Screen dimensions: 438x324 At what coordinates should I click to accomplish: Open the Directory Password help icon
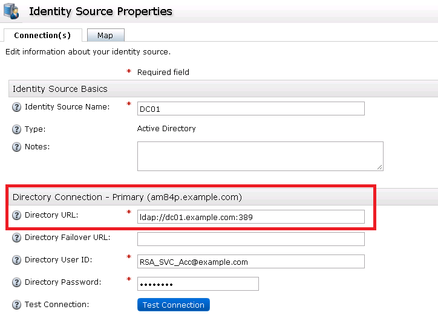click(17, 282)
